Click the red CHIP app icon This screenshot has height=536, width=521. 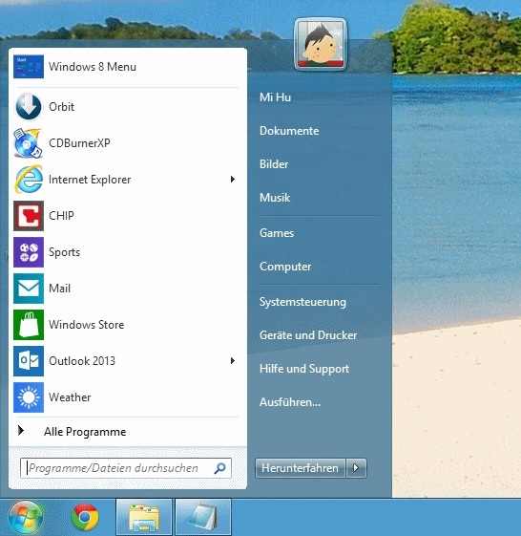[x=29, y=216]
